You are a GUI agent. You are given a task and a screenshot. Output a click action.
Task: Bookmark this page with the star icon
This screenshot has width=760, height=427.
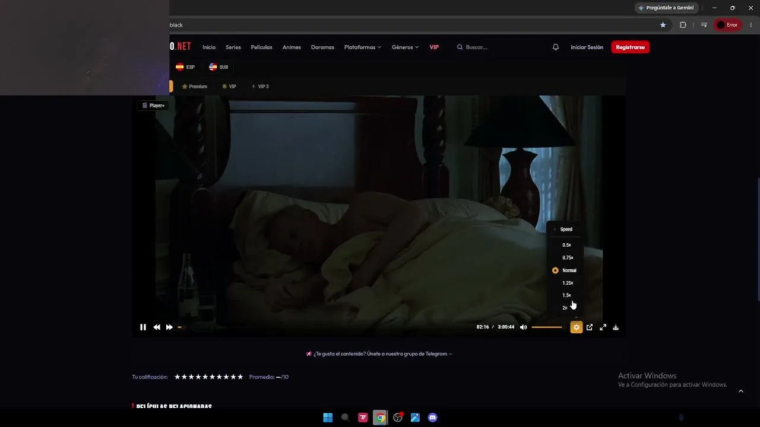[663, 25]
